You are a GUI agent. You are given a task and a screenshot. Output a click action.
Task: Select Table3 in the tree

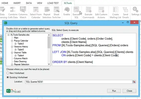tap(21, 44)
